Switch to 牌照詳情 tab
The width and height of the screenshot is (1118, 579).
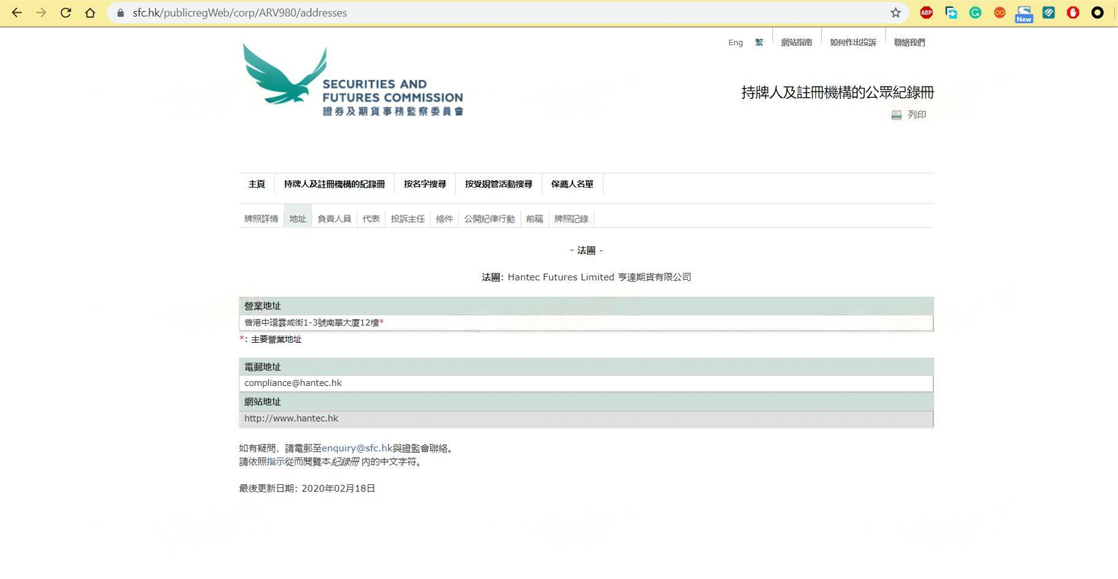[261, 219]
